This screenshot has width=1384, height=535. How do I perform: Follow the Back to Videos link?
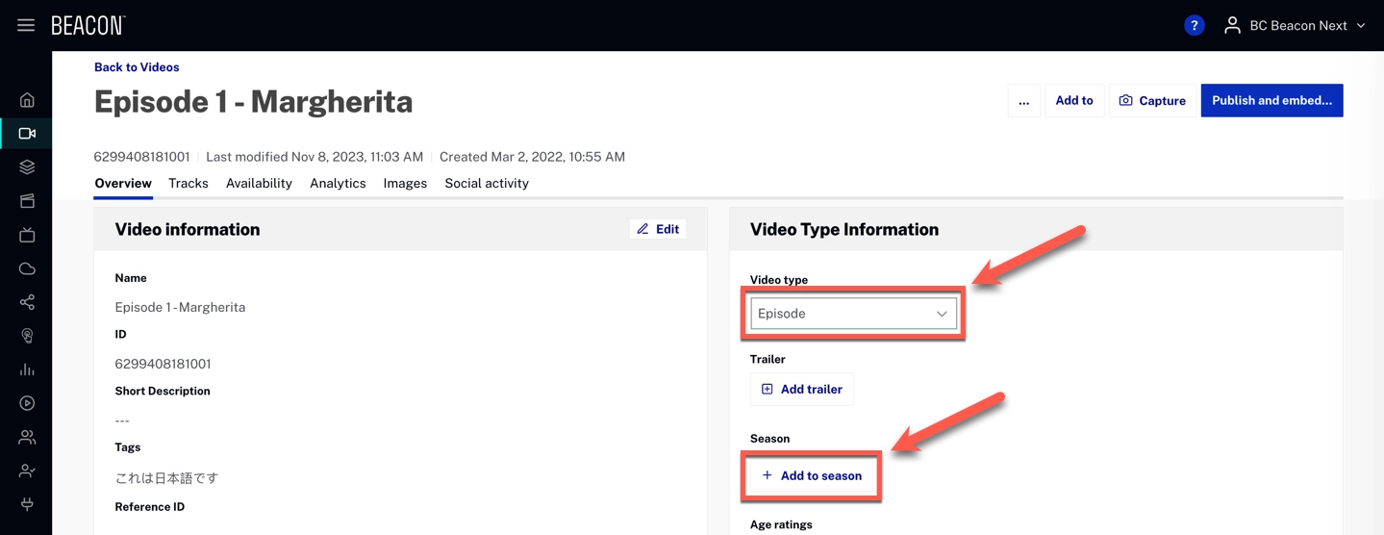(137, 67)
